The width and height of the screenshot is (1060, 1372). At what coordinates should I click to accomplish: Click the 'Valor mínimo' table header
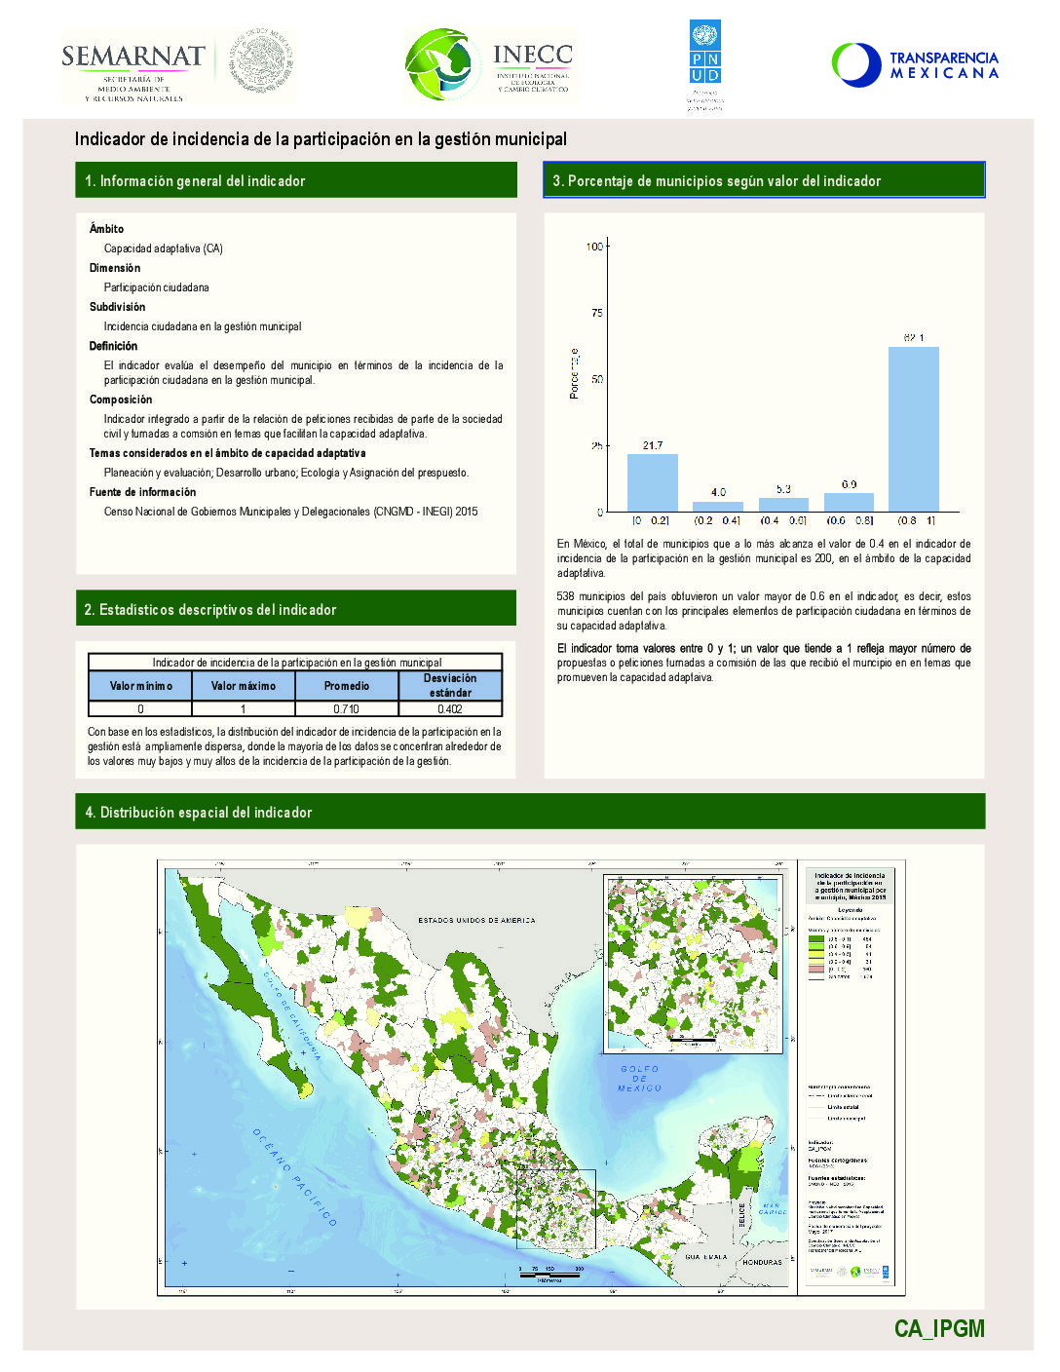click(140, 686)
